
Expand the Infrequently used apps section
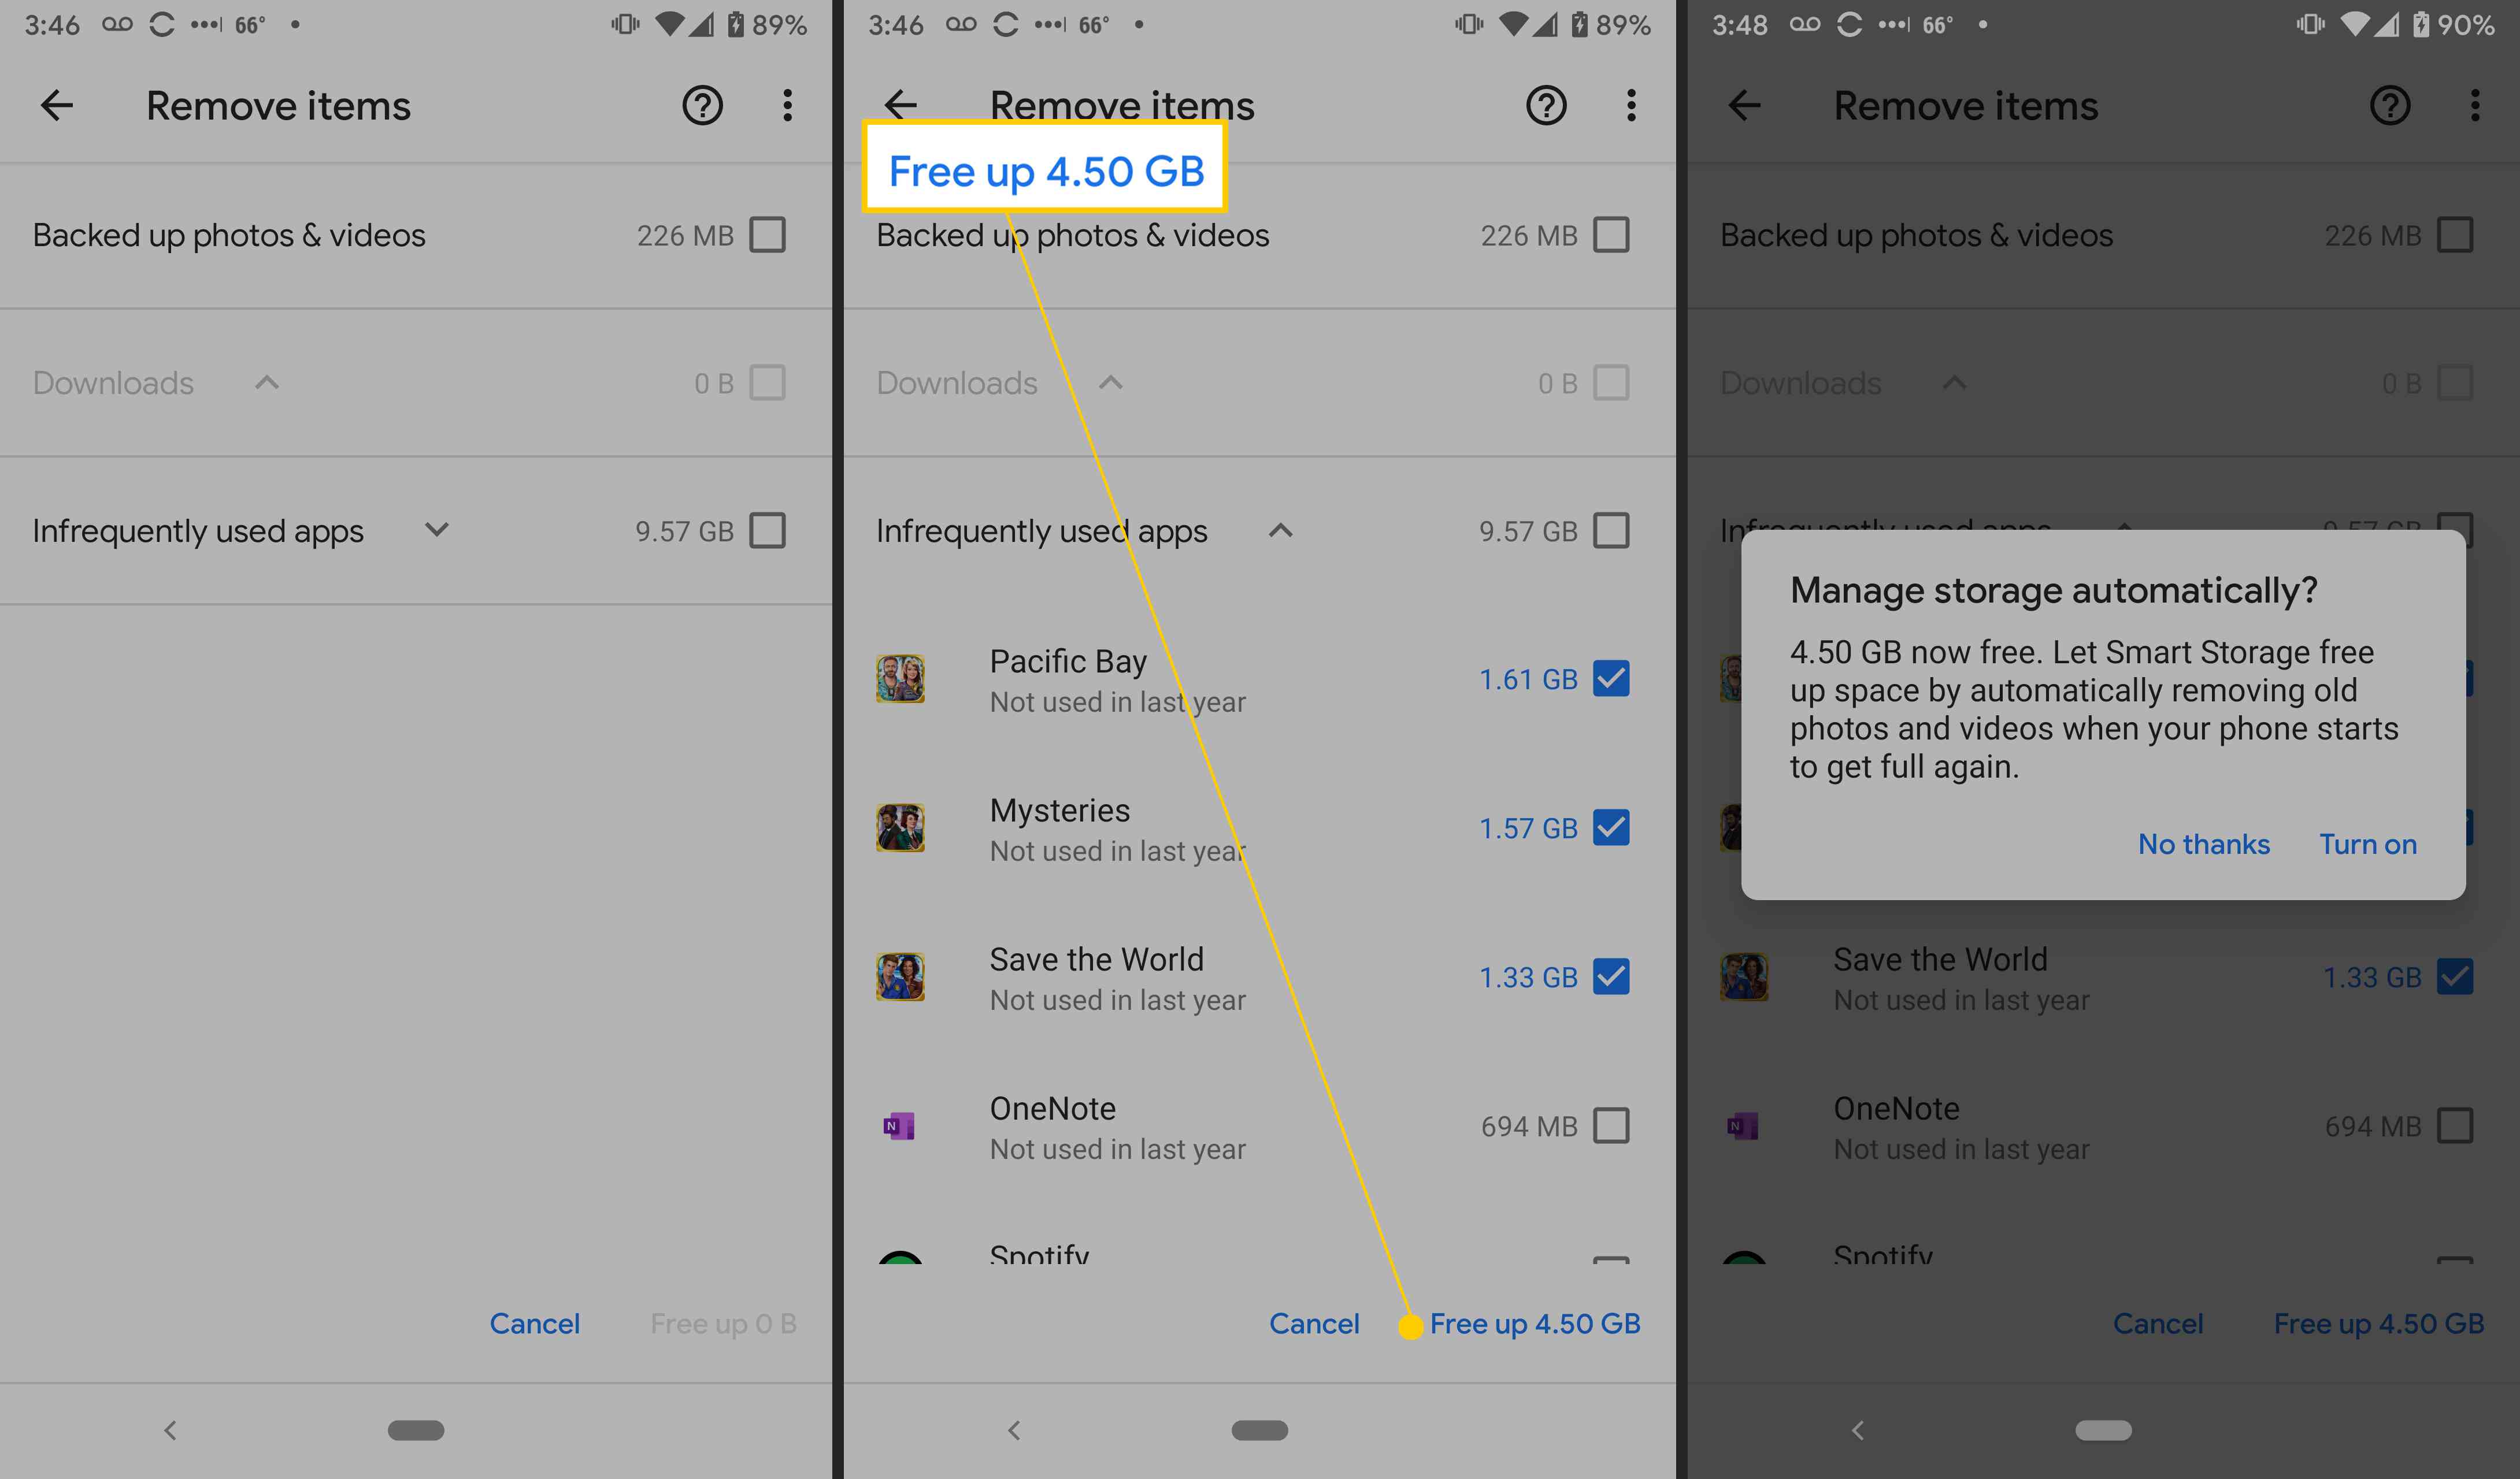click(x=435, y=526)
